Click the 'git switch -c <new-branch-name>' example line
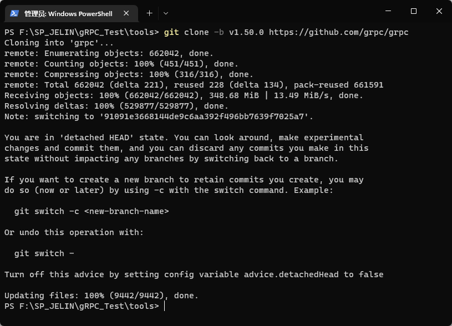 92,211
